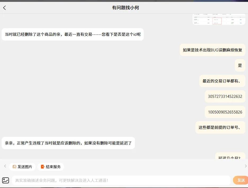Open the screenshot thumbnail in chat

coord(219,19)
